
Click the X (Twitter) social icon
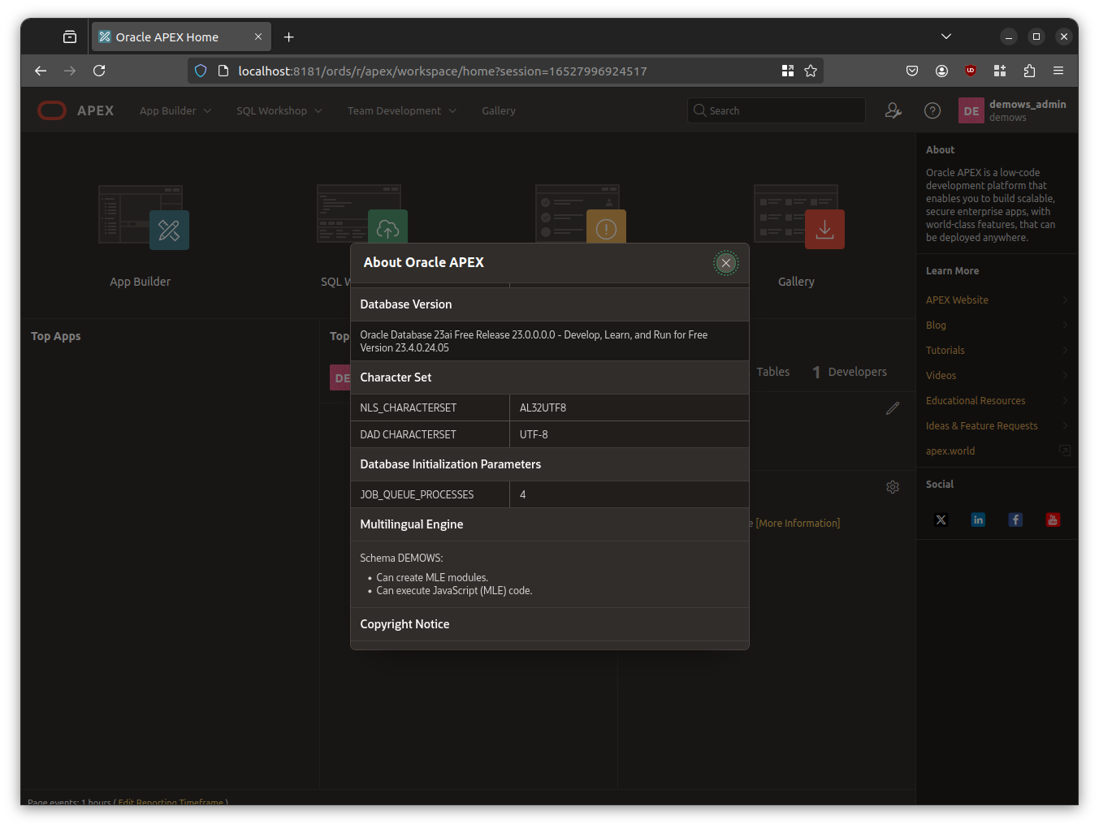(x=941, y=520)
